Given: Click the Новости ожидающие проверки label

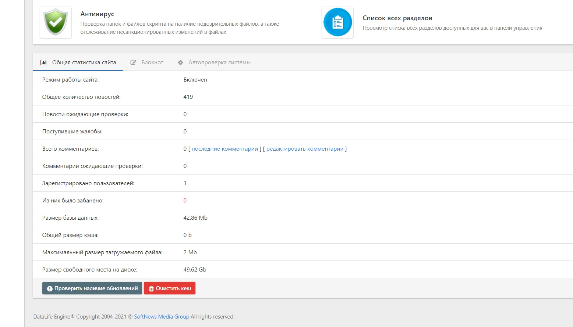Looking at the screenshot, I should (x=85, y=114).
